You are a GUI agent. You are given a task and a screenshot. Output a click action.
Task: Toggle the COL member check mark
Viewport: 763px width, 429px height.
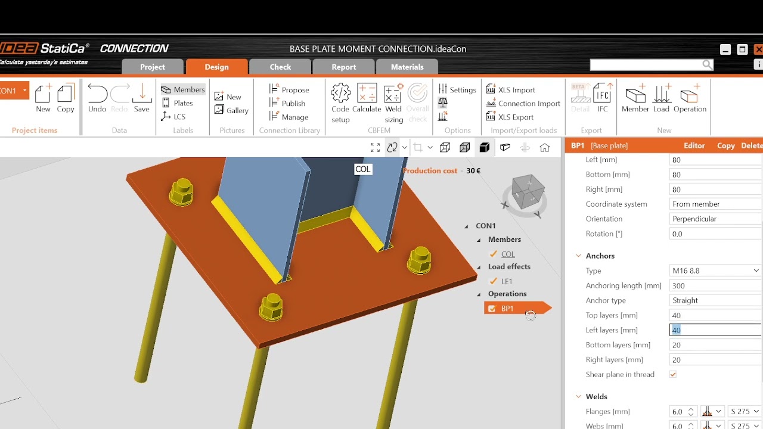pyautogui.click(x=494, y=254)
